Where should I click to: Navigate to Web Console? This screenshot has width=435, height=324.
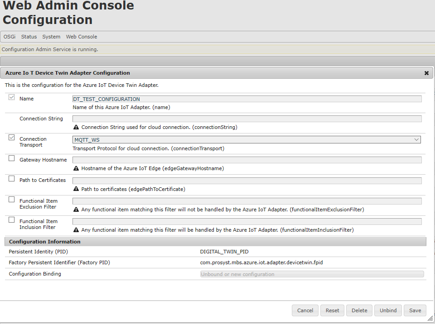coord(81,37)
